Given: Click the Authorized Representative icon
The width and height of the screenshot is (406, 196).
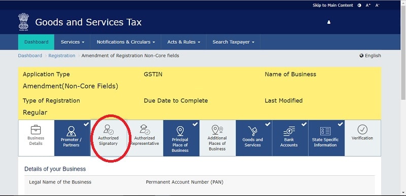Looking at the screenshot, I should pyautogui.click(x=145, y=129).
